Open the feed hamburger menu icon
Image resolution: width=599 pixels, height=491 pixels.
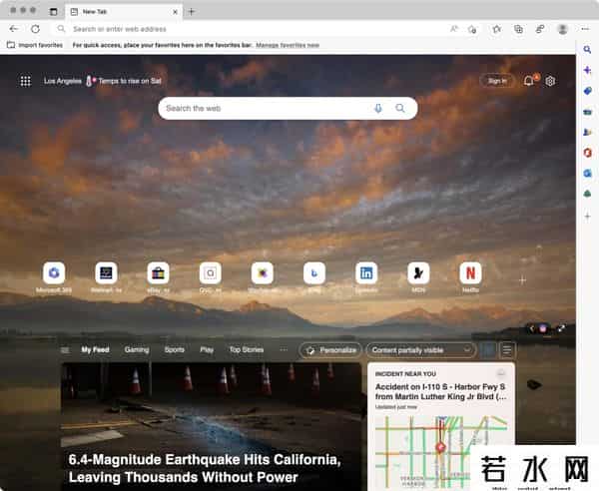pos(65,350)
